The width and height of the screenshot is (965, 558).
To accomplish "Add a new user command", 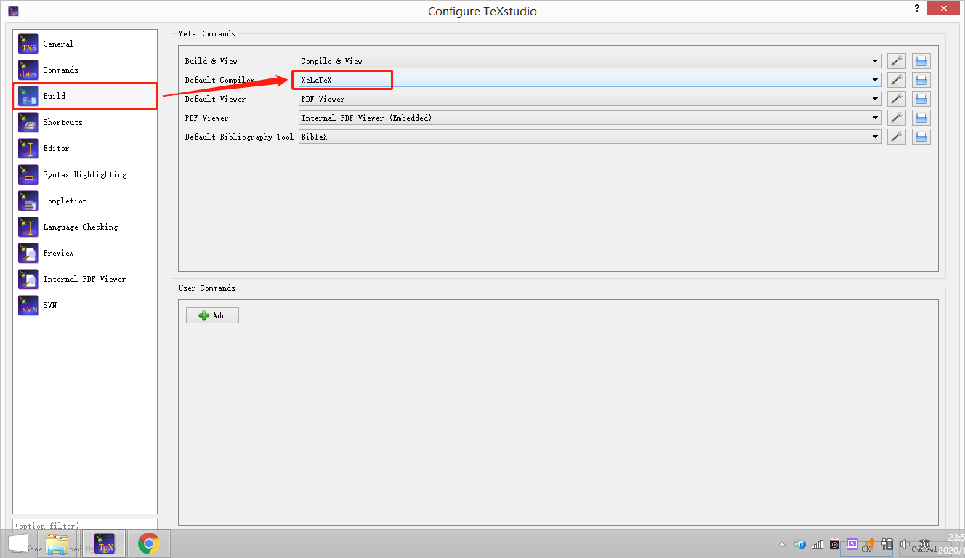I will pyautogui.click(x=212, y=315).
